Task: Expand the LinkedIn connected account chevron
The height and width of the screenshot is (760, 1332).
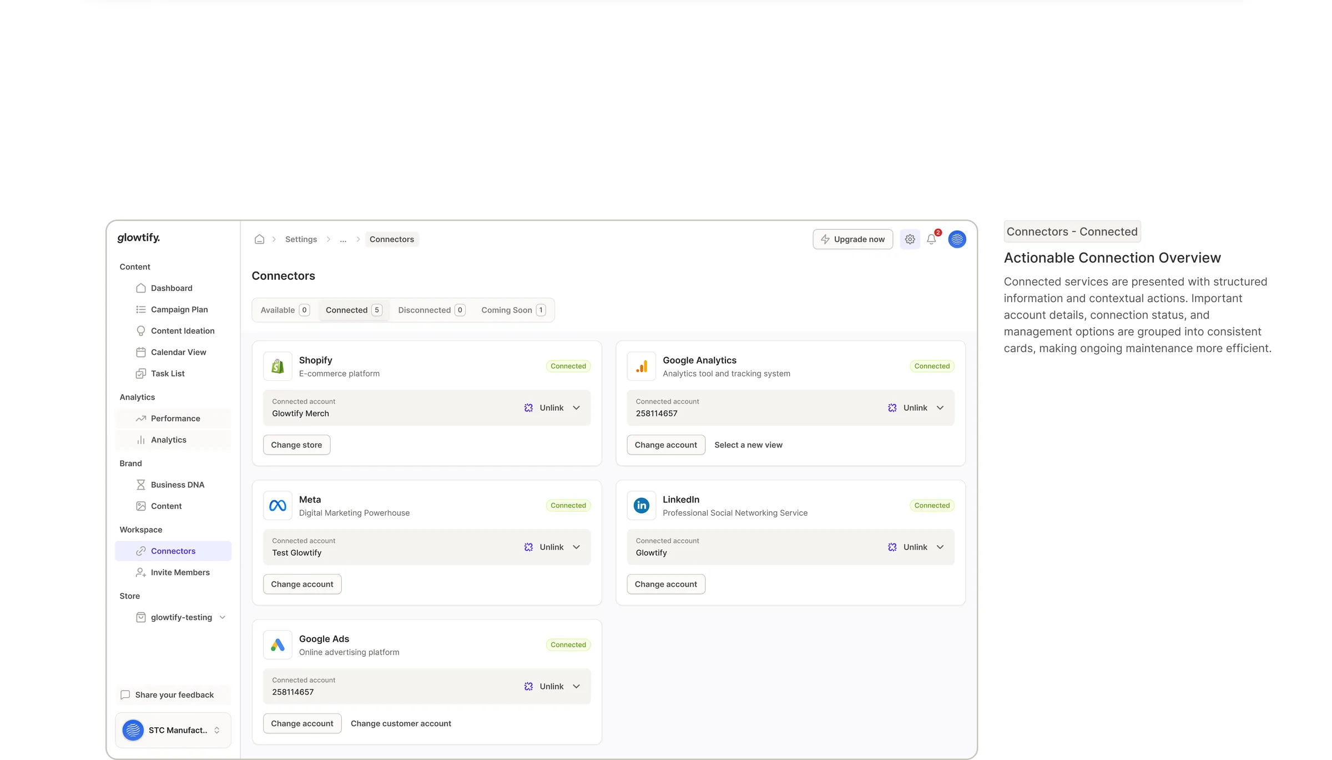Action: [x=940, y=547]
